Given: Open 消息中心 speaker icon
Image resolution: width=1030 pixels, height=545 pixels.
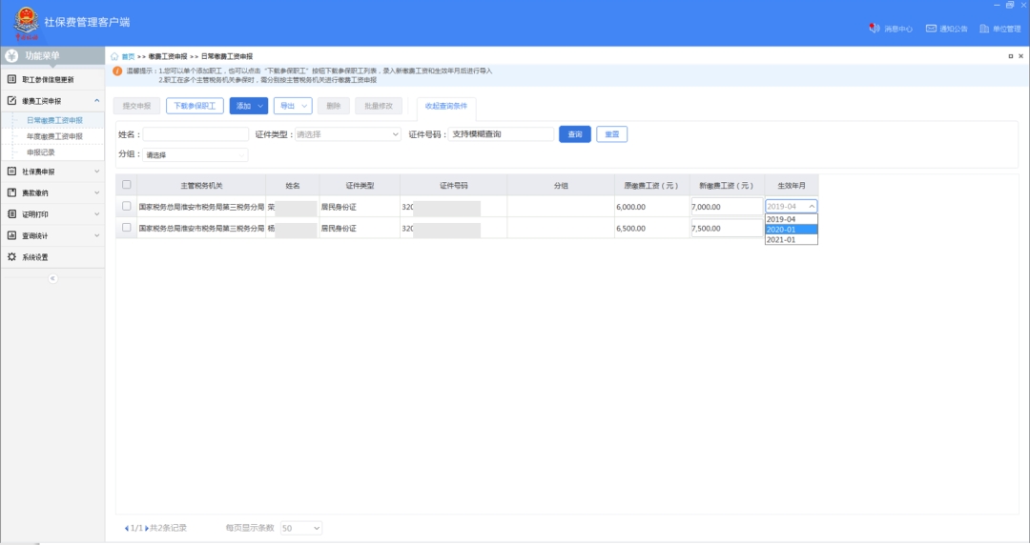Looking at the screenshot, I should [x=874, y=29].
